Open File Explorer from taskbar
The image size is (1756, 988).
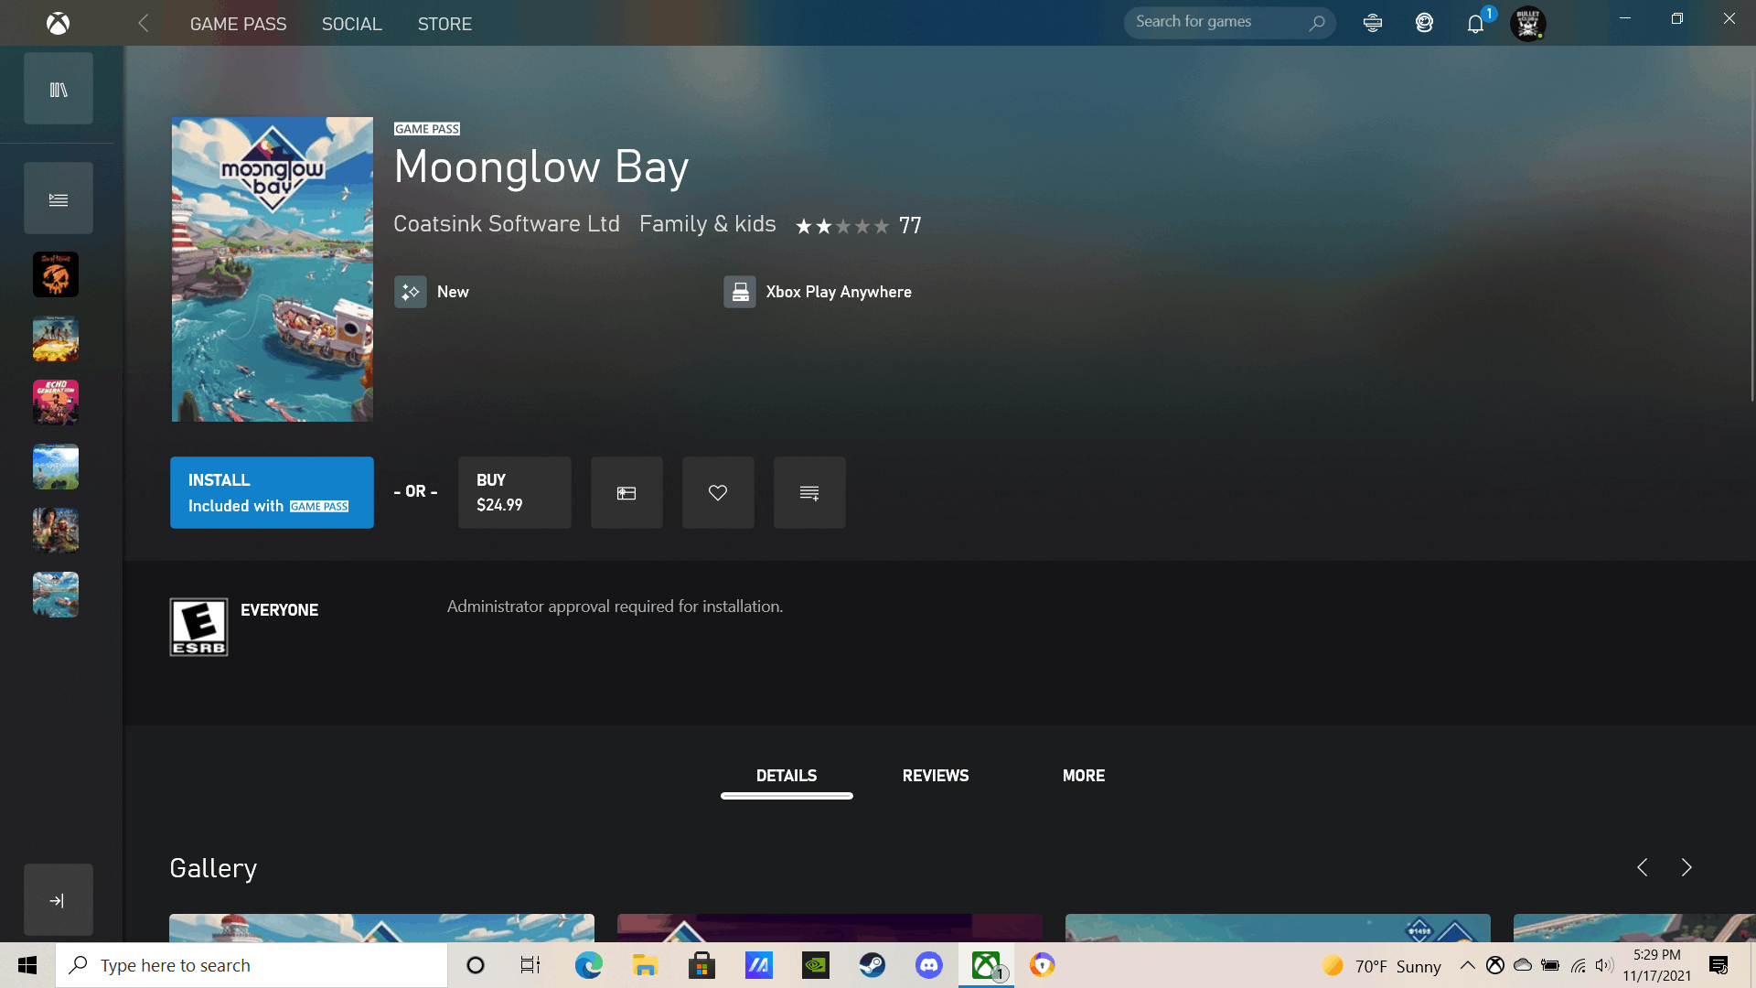click(x=646, y=965)
